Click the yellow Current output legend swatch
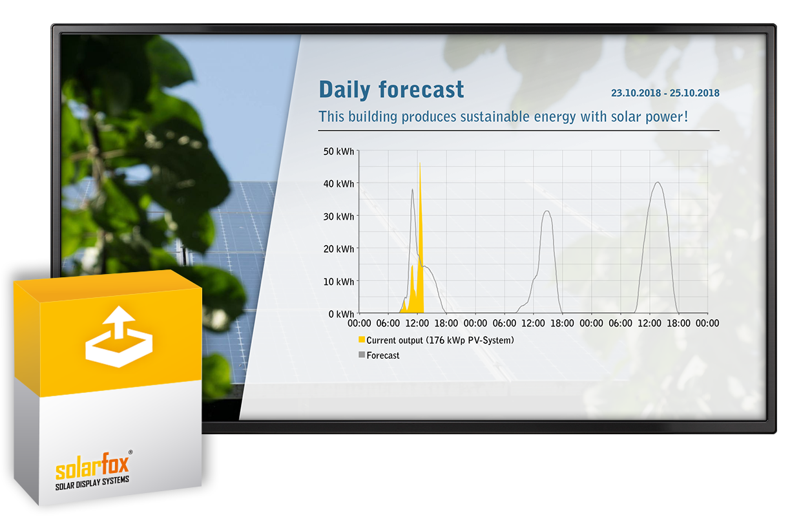This screenshot has width=801, height=517. pos(362,340)
